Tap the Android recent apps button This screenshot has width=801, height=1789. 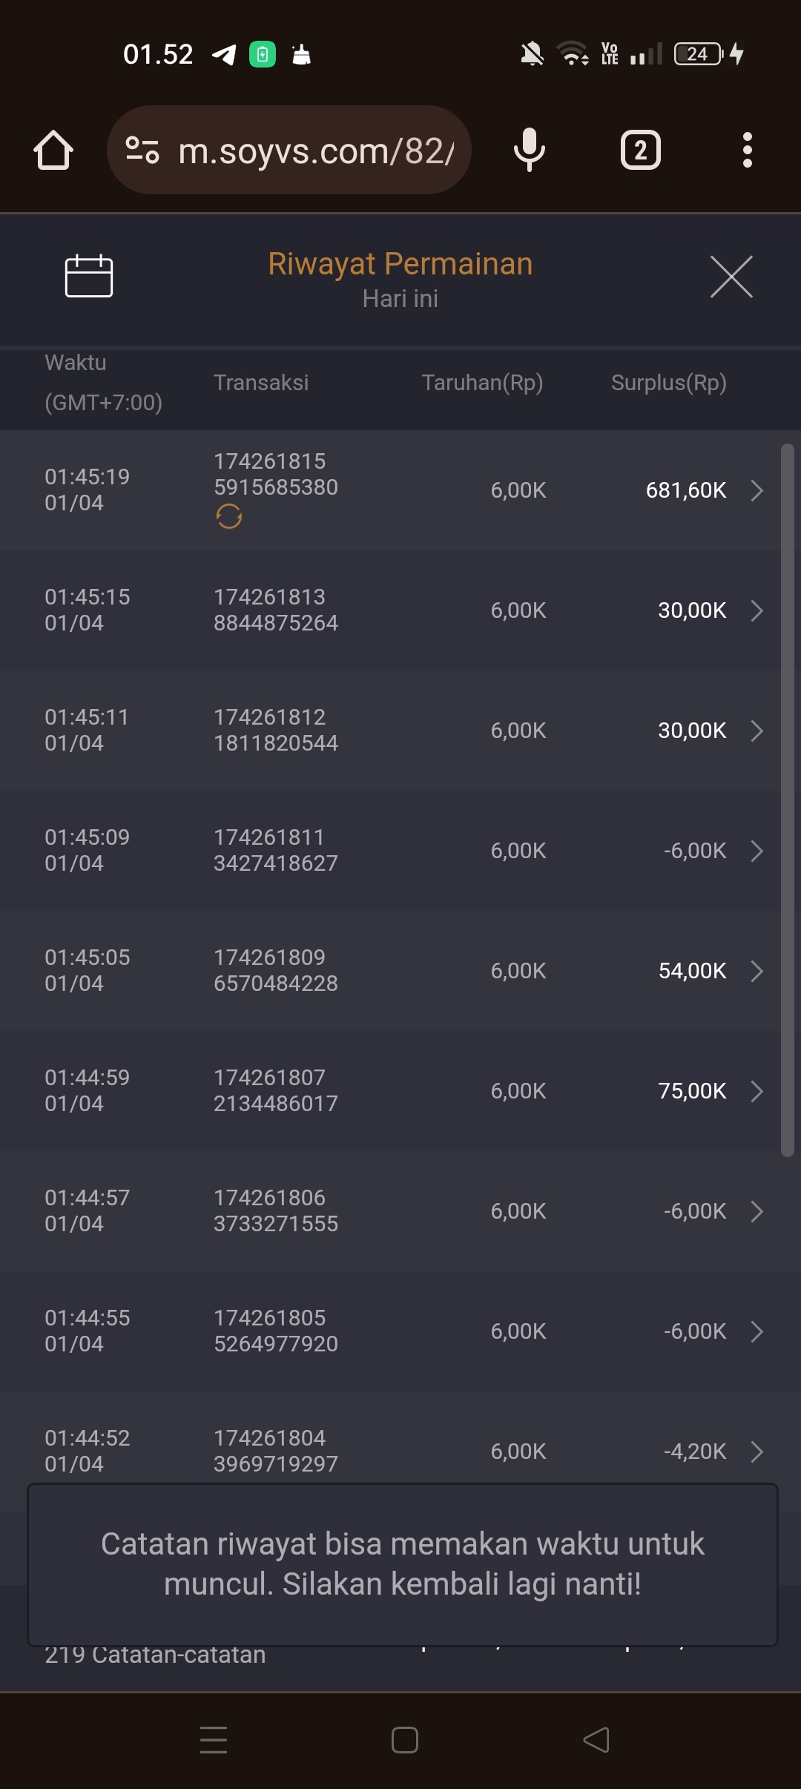[x=214, y=1740]
